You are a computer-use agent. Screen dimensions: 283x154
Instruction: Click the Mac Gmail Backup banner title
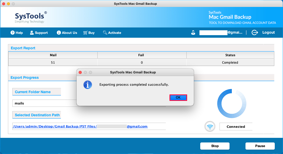pos(230,17)
